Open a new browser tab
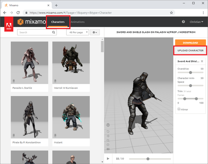Viewport: 208px width, 164px height. click(x=56, y=5)
